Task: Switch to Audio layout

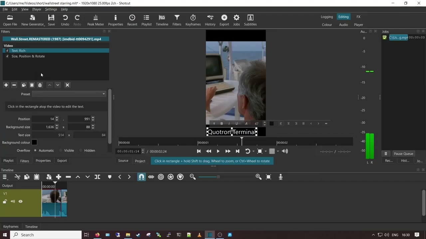Action: point(343,25)
